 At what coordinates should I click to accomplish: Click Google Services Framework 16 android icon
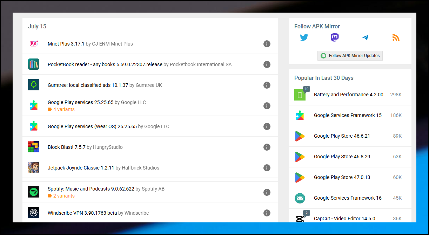coord(300,198)
